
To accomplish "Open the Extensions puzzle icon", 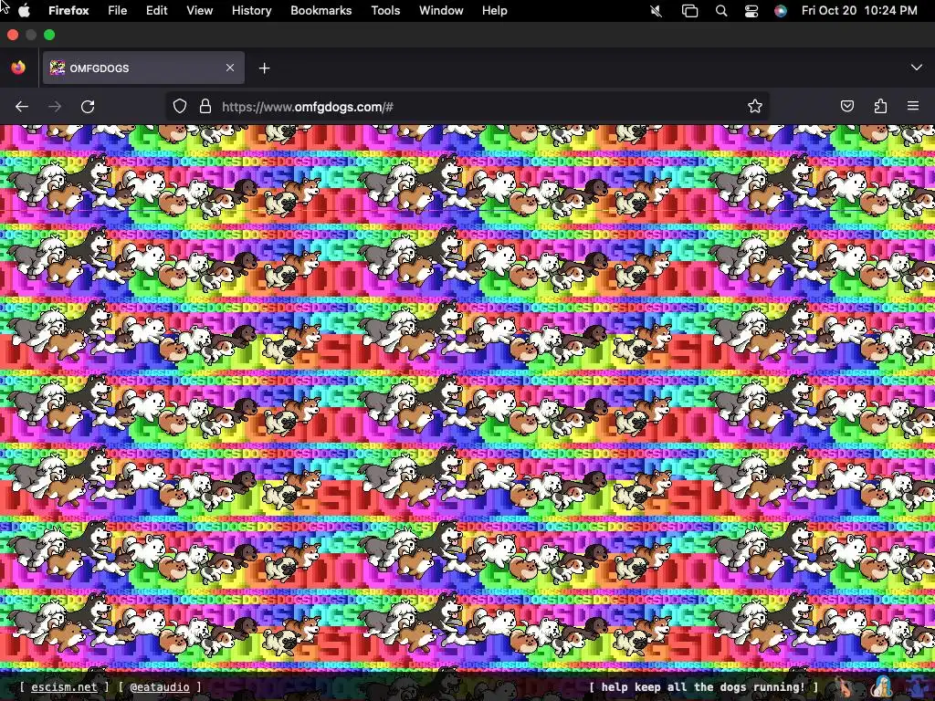I will point(880,107).
